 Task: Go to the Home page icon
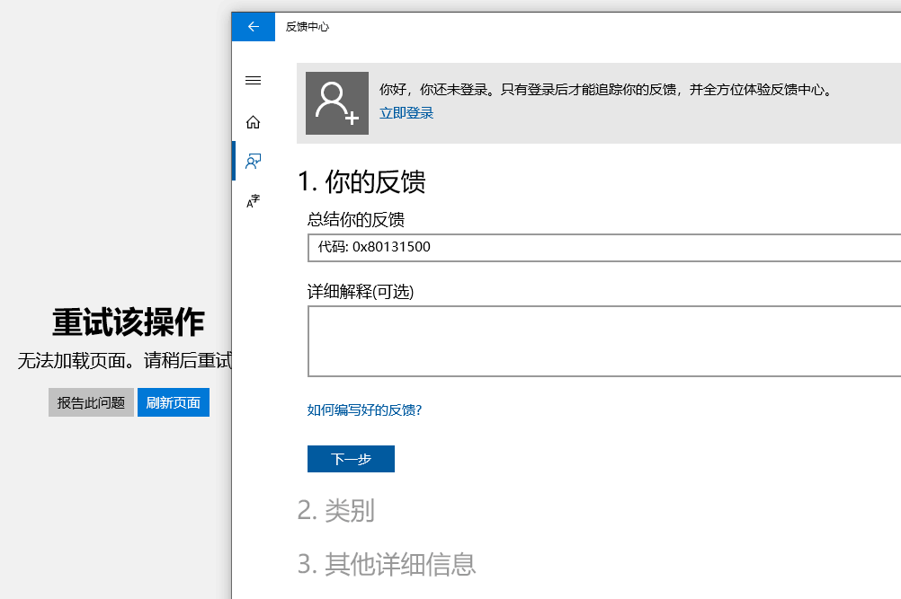tap(253, 122)
